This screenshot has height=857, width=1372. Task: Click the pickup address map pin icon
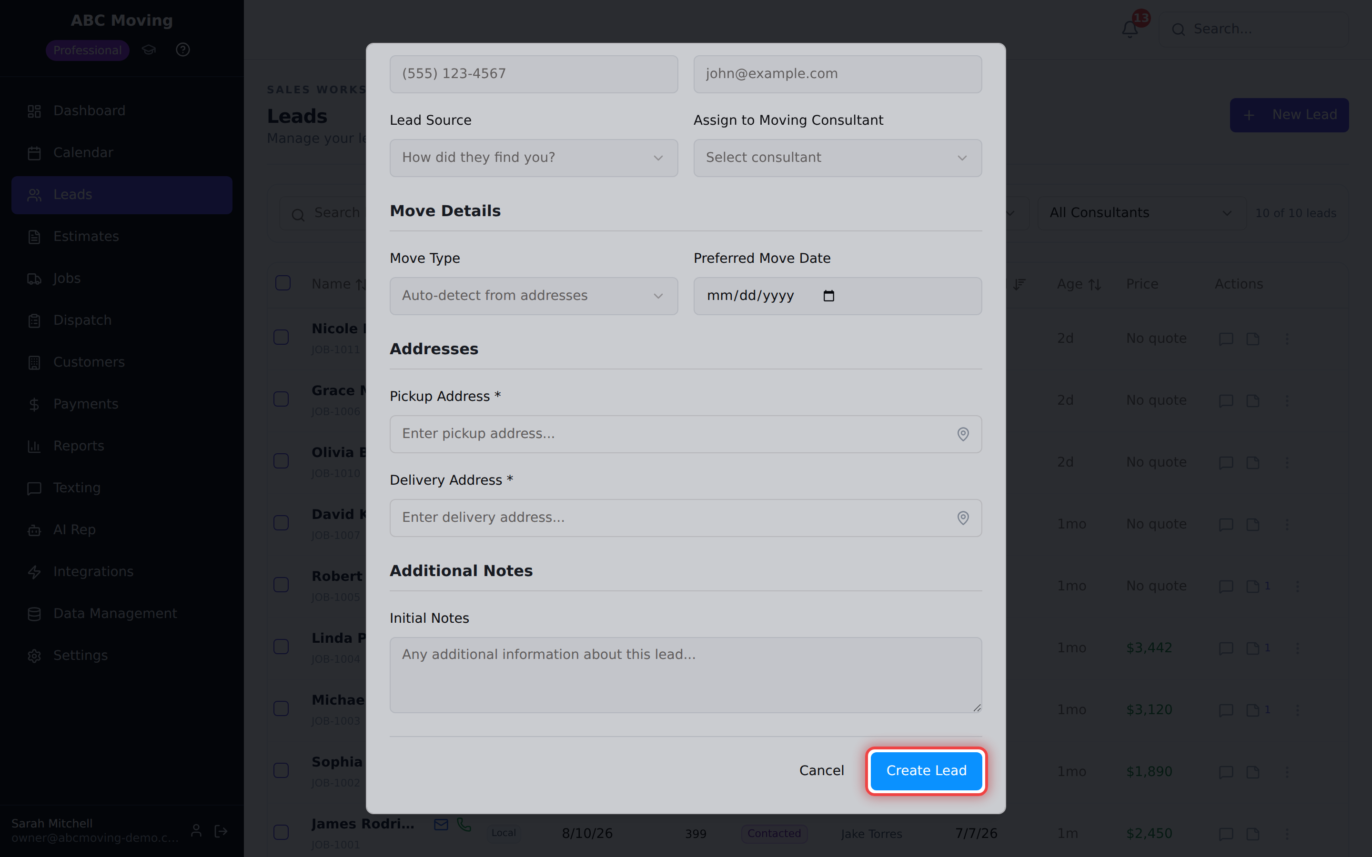pyautogui.click(x=963, y=434)
